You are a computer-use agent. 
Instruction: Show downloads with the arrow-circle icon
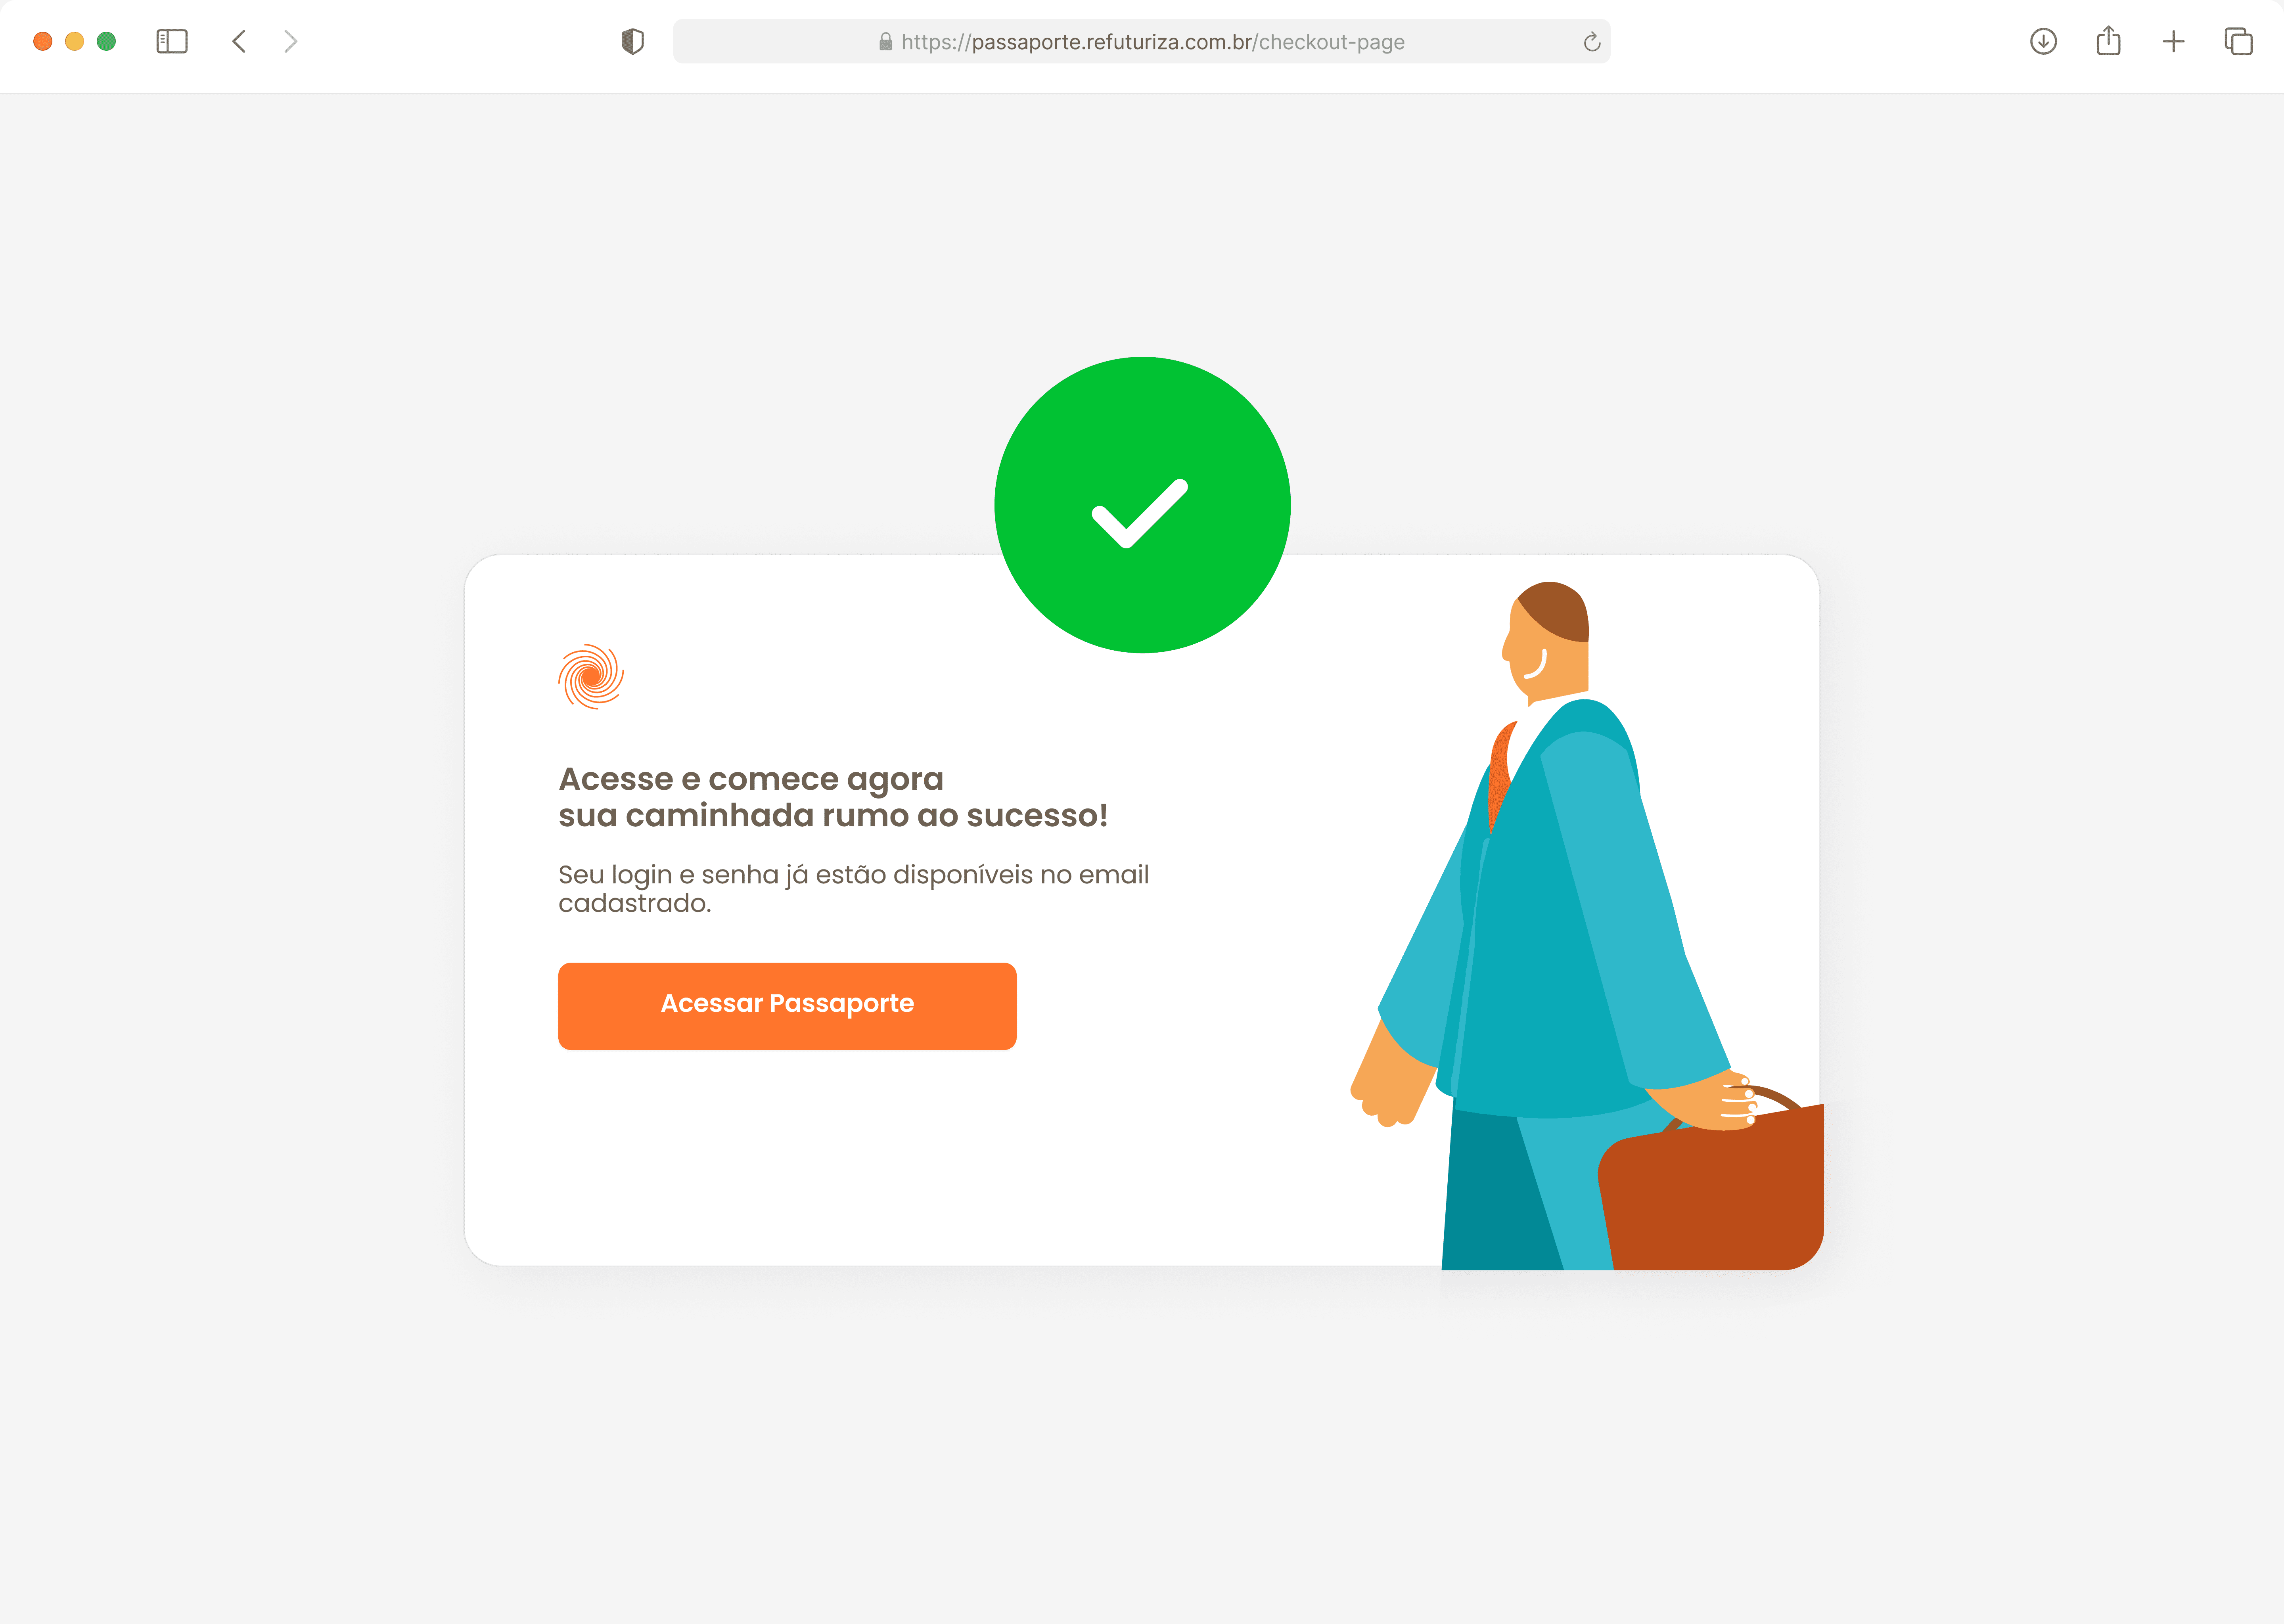(x=2043, y=41)
